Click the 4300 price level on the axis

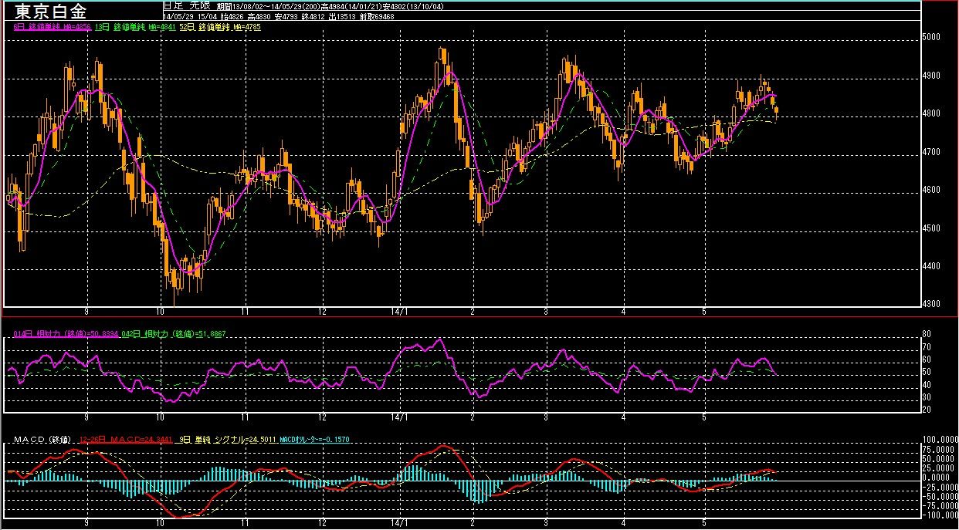pyautogui.click(x=932, y=304)
